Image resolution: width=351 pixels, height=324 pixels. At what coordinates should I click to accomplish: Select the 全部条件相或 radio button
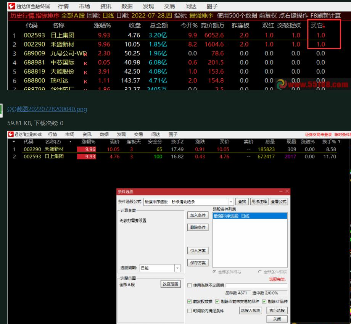[260, 272]
